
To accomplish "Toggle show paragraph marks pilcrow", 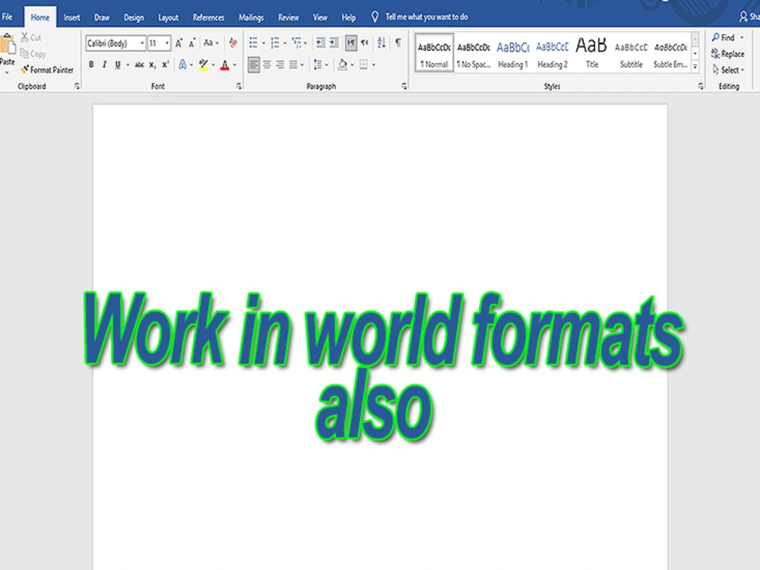I will pyautogui.click(x=398, y=43).
